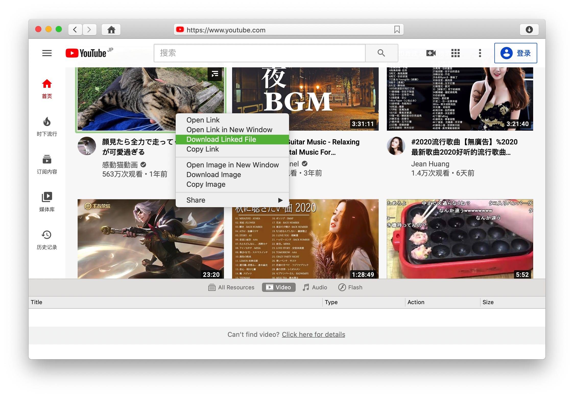Open the downloads panel arrow icon

point(529,30)
